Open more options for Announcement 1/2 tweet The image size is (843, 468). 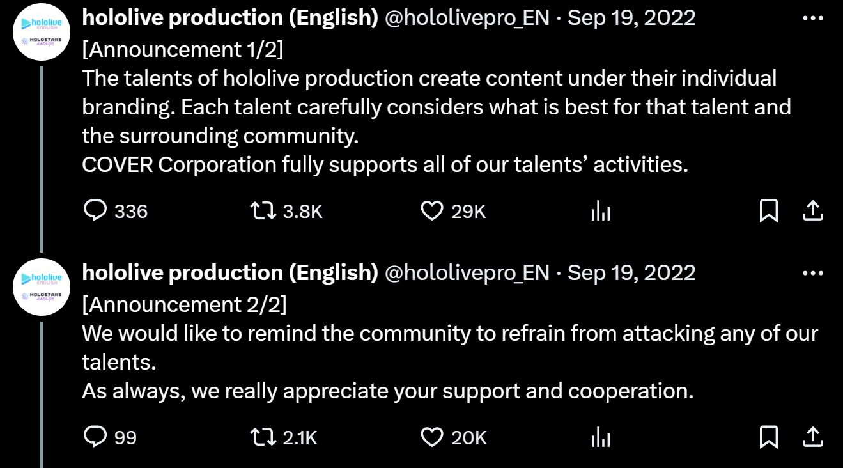pyautogui.click(x=812, y=19)
